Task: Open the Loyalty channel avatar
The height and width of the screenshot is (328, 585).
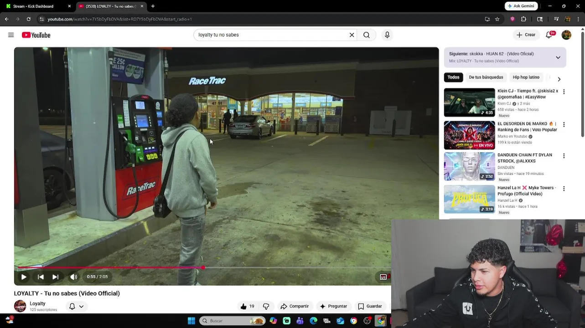Action: click(20, 306)
